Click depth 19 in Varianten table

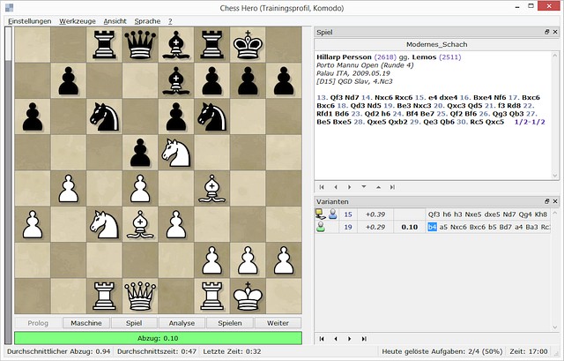[x=348, y=227]
